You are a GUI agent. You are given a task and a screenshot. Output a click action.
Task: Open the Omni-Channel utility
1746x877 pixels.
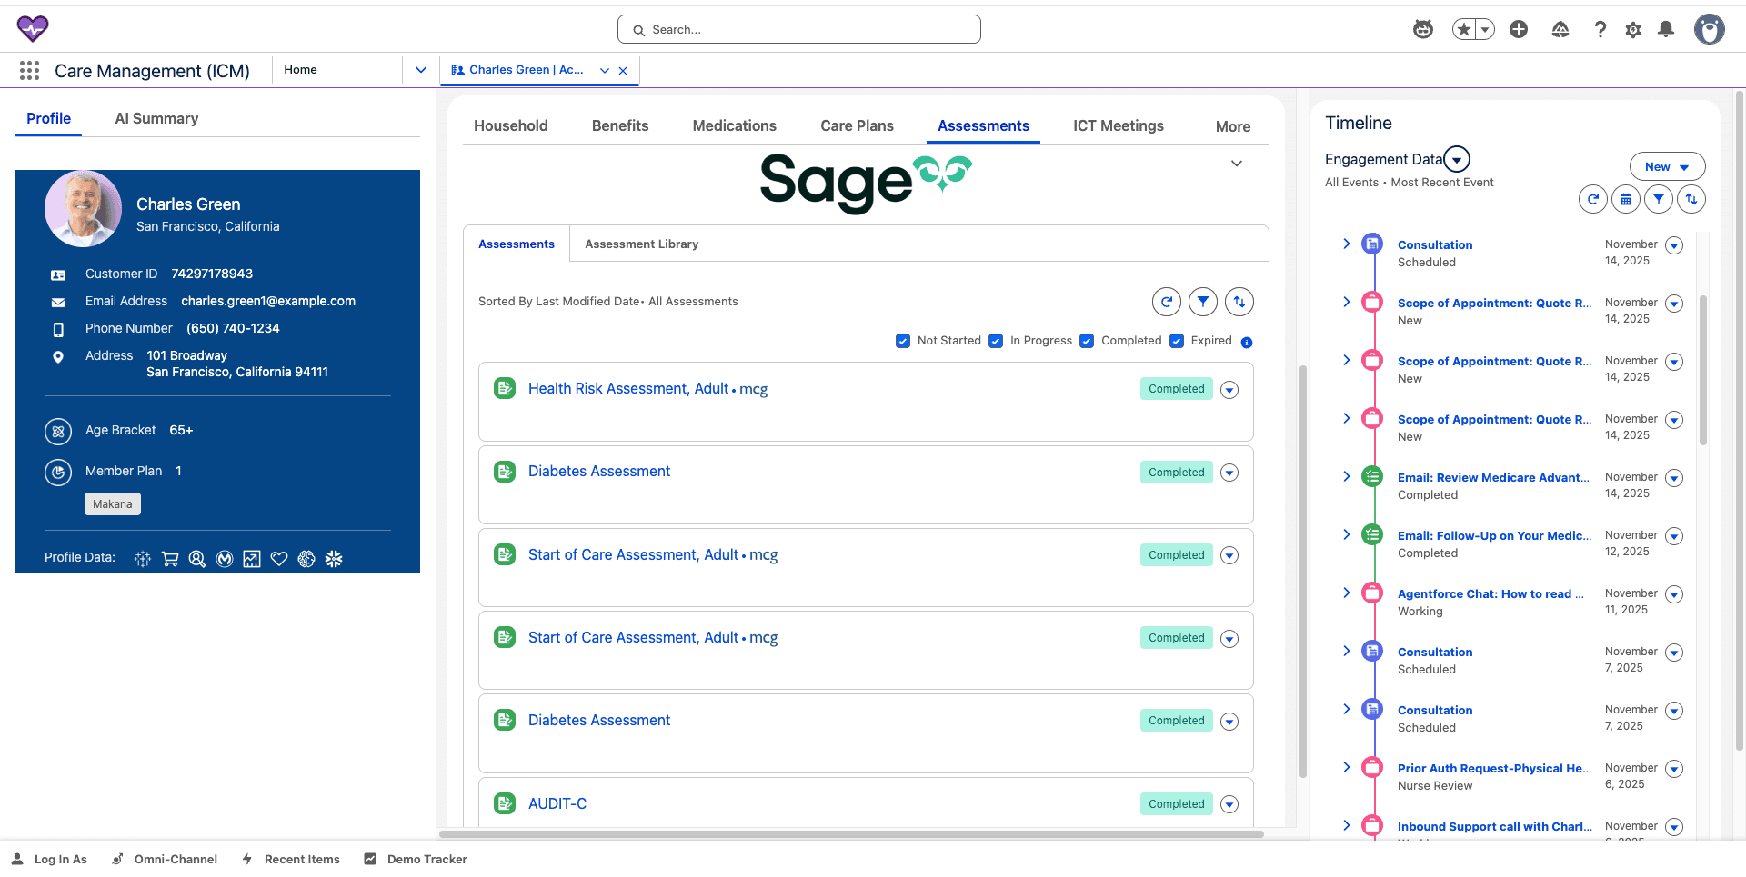click(165, 859)
